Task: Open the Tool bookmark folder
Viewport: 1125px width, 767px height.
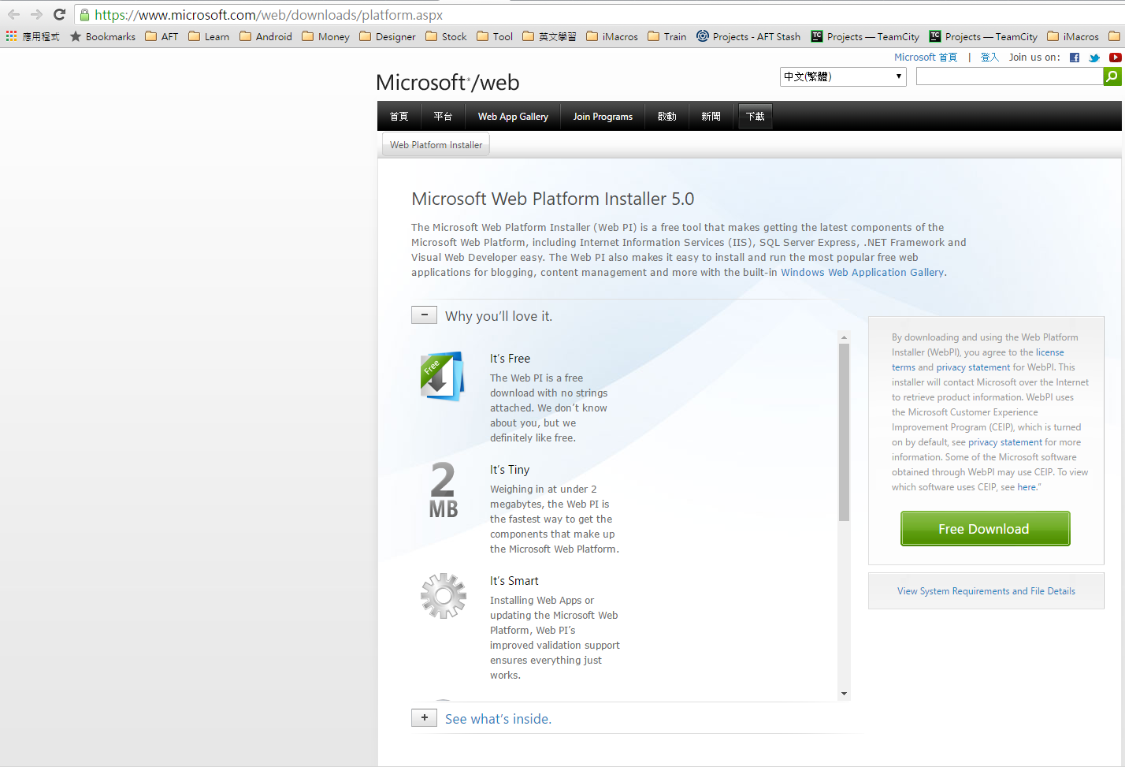Action: point(494,36)
